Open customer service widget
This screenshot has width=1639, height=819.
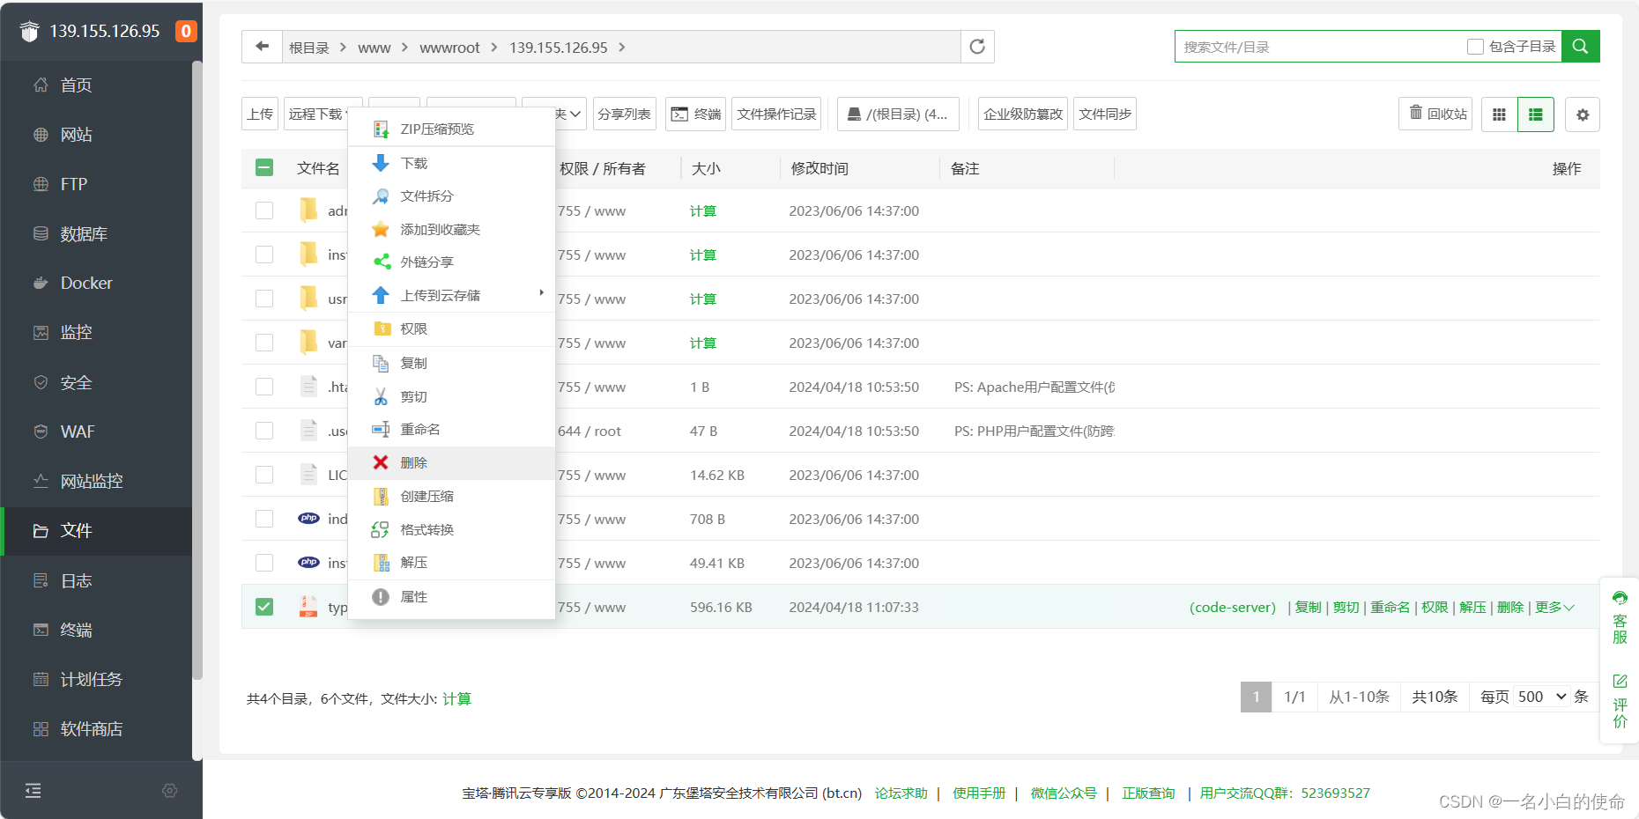pyautogui.click(x=1620, y=617)
